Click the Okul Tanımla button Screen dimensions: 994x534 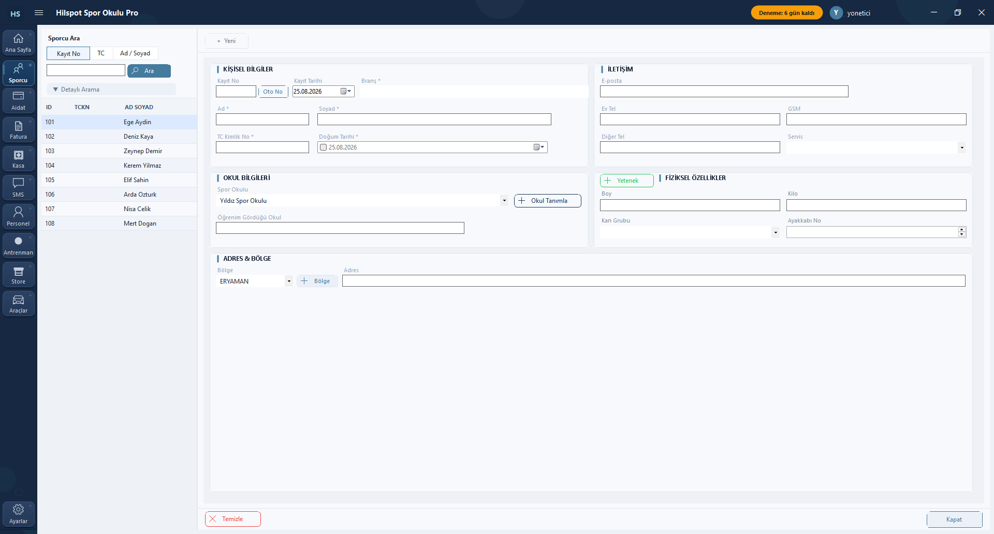pos(548,201)
